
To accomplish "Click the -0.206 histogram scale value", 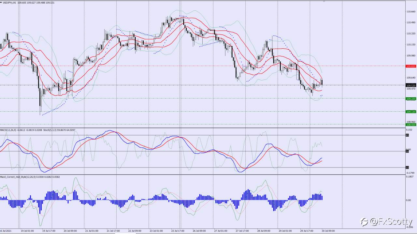I will [x=410, y=228].
